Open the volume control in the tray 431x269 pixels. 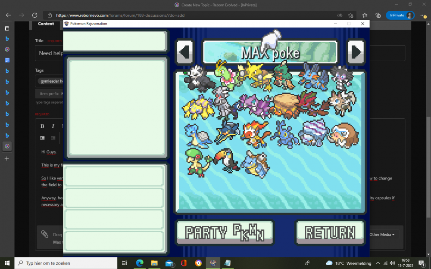392,263
